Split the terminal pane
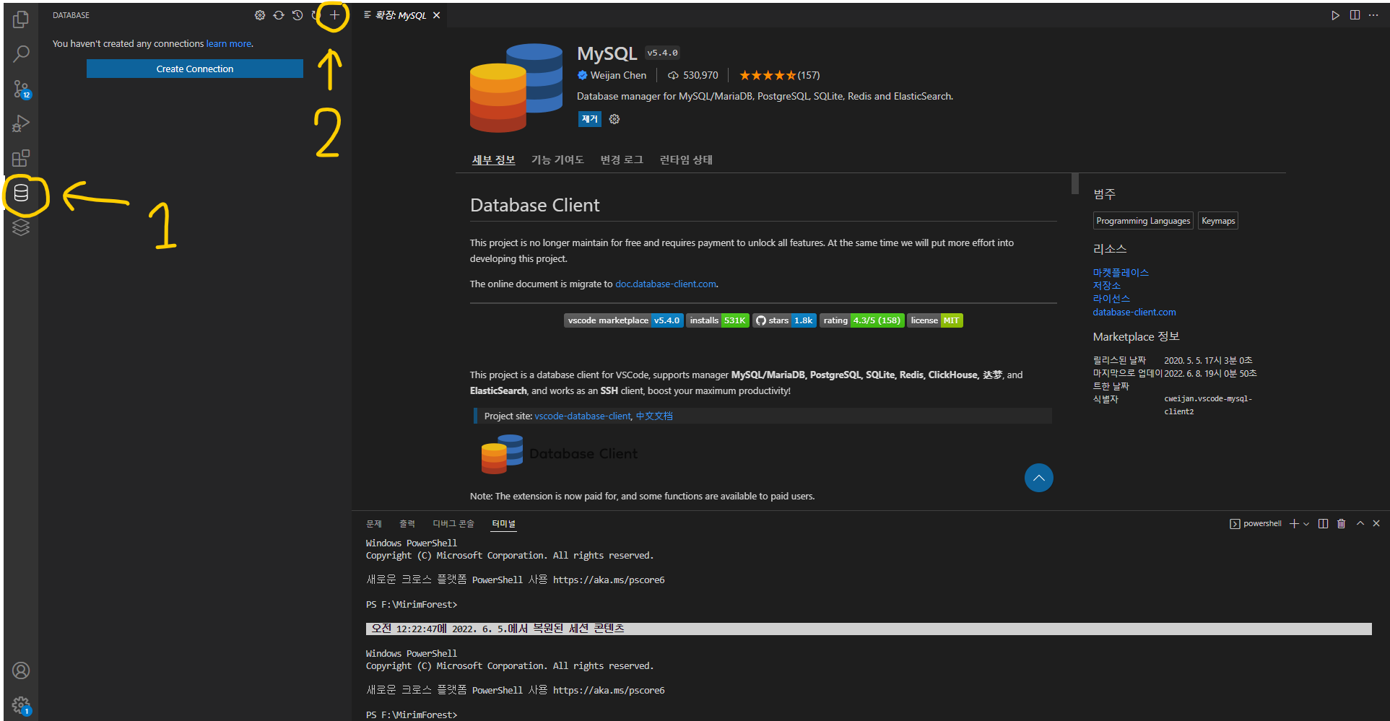Image resolution: width=1390 pixels, height=721 pixels. (x=1323, y=524)
